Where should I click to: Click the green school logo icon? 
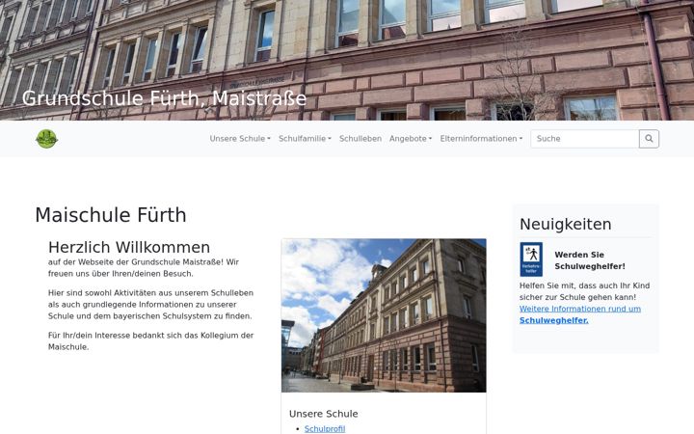[46, 139]
